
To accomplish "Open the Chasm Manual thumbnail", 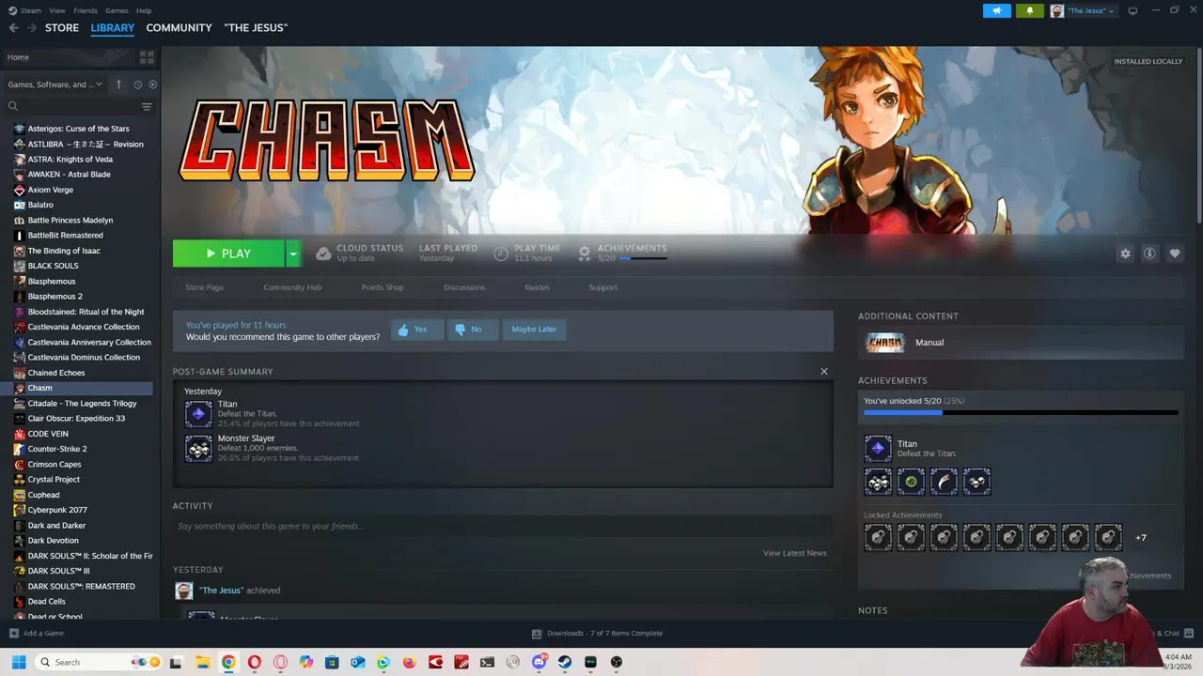I will pos(884,343).
